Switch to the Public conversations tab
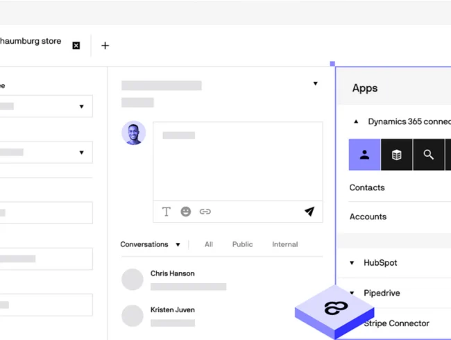Image resolution: width=451 pixels, height=340 pixels. (243, 244)
